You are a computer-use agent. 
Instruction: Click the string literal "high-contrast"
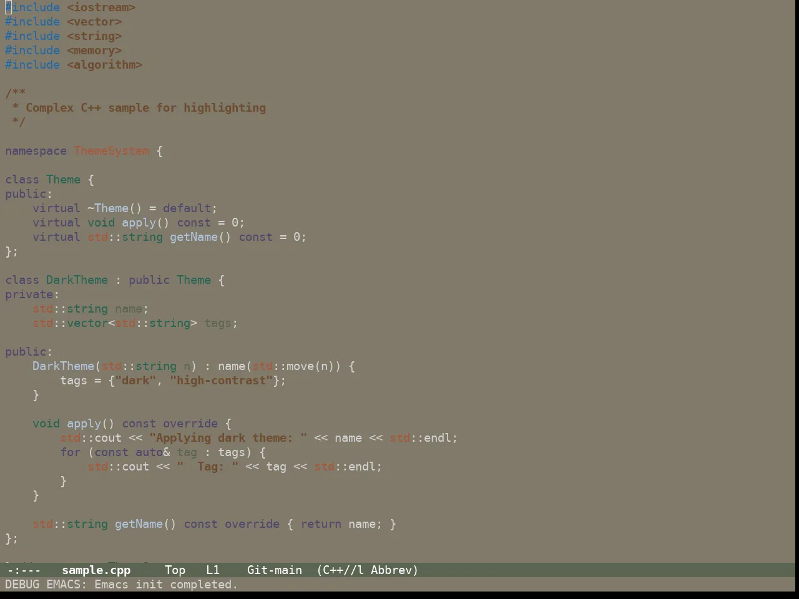222,381
